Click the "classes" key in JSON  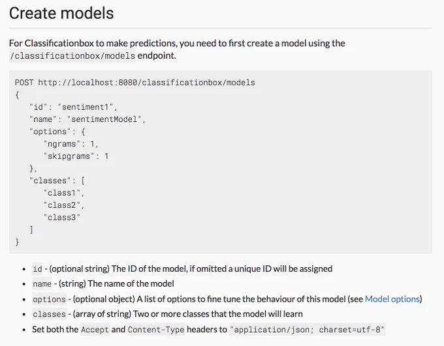(50, 180)
